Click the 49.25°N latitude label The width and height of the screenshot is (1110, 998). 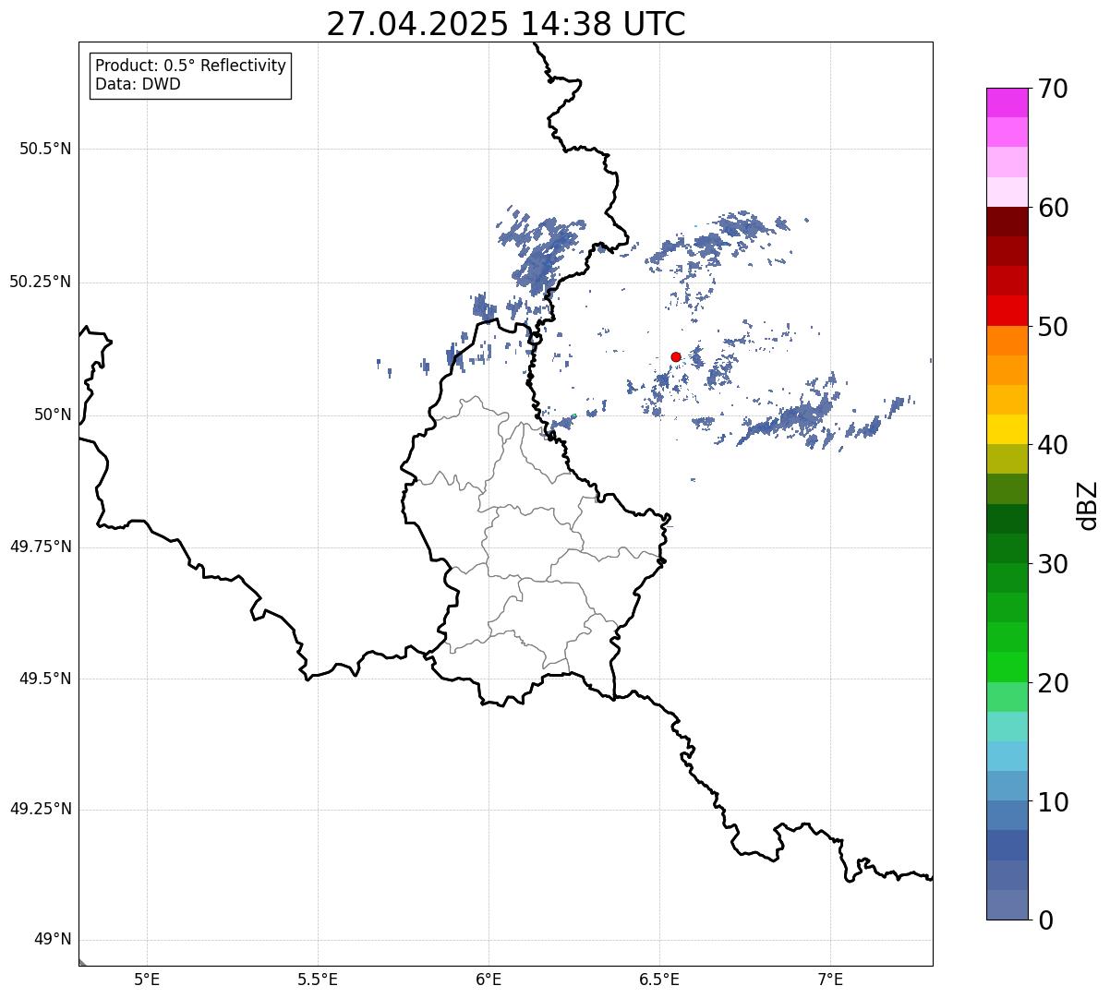tap(40, 810)
